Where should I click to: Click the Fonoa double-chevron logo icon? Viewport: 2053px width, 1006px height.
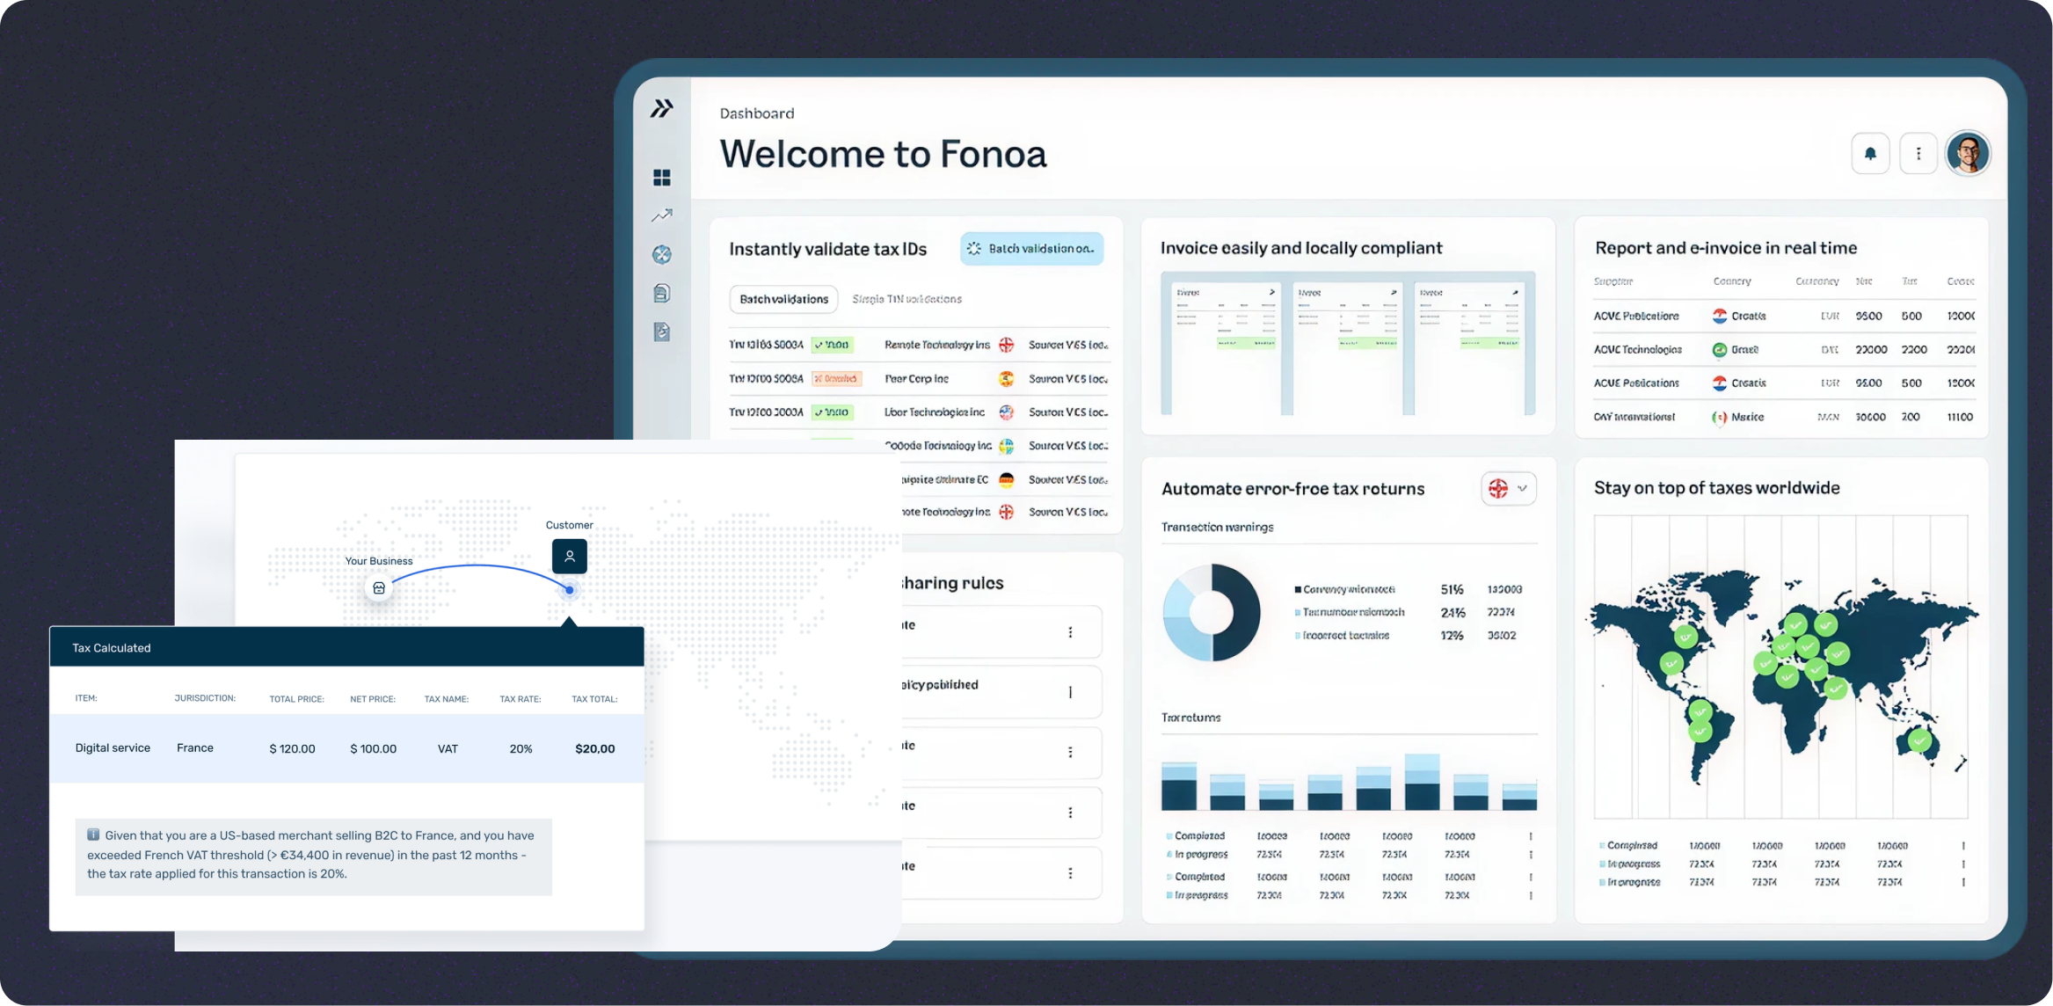point(661,108)
